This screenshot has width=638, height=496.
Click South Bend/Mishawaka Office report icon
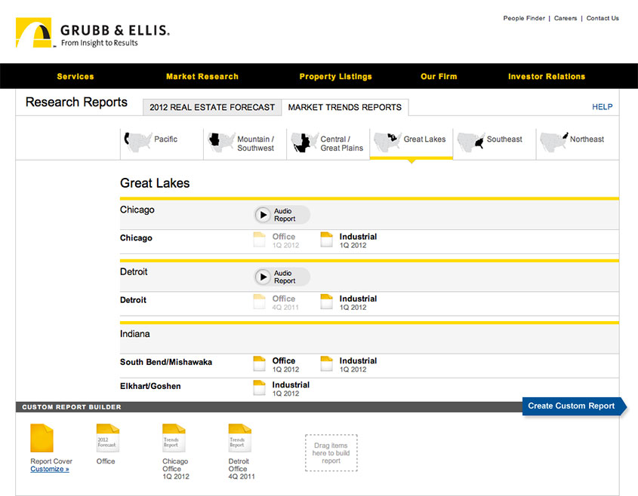(x=259, y=364)
